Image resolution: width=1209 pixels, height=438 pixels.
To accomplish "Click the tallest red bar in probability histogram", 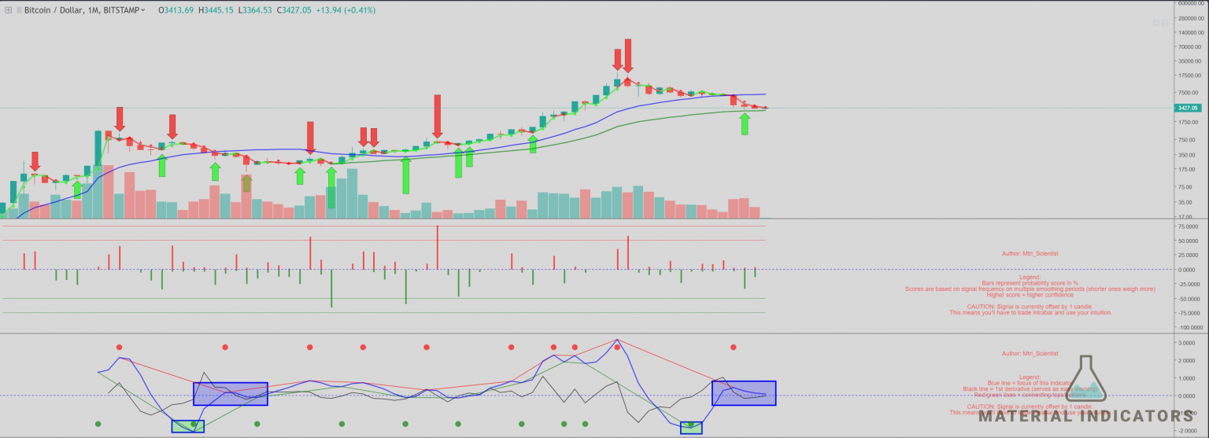I will coord(437,247).
